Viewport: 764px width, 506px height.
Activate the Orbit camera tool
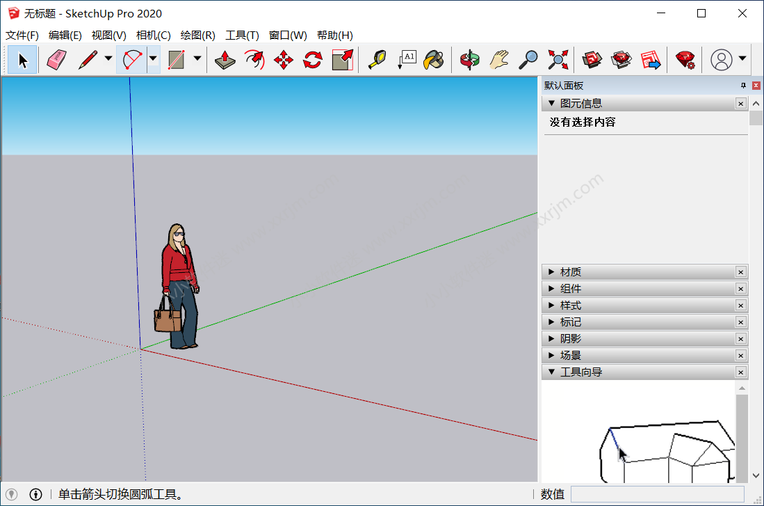click(470, 60)
